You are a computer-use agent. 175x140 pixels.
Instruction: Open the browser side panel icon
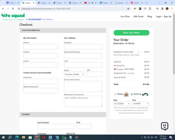pos(162,8)
